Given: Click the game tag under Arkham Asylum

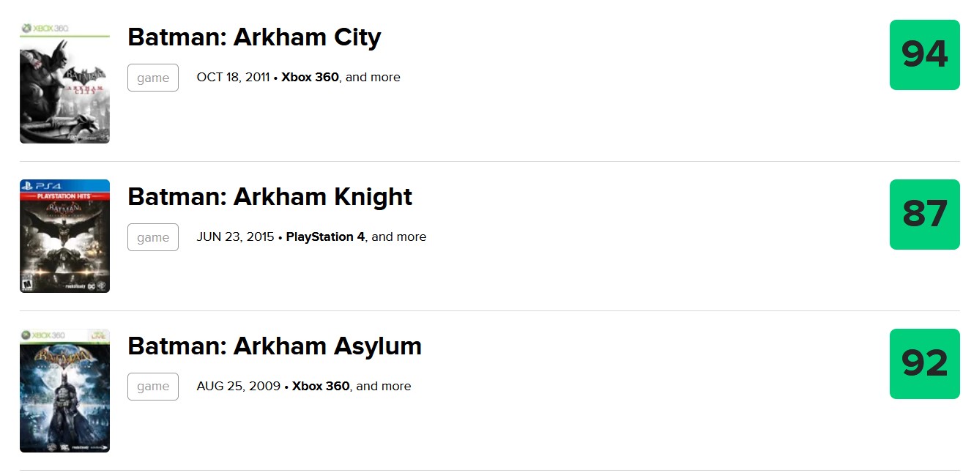Looking at the screenshot, I should click(153, 387).
